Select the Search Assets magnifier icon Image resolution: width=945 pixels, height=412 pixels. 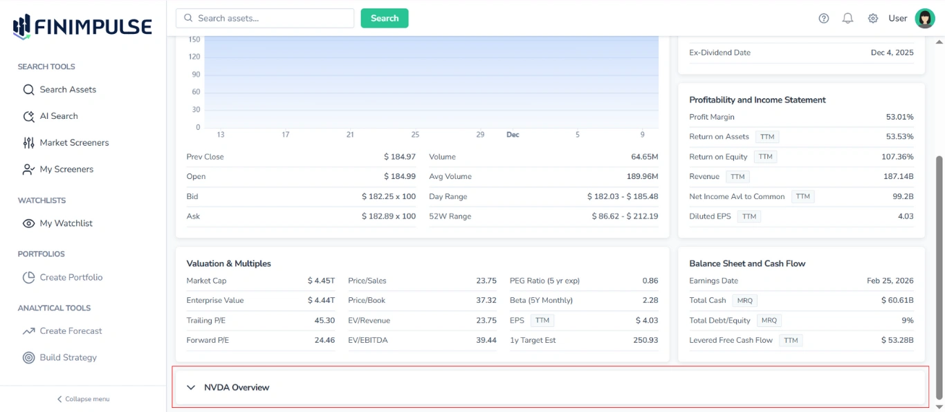(28, 89)
